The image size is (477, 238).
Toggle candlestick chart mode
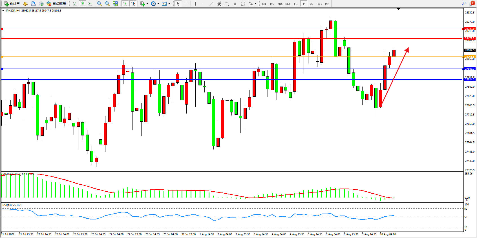[x=82, y=4]
